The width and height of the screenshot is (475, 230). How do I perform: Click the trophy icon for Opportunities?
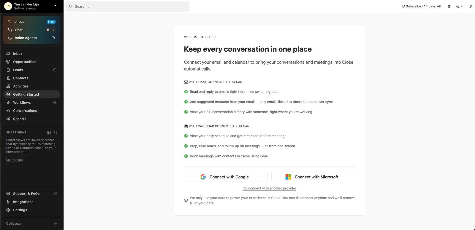coord(8,62)
